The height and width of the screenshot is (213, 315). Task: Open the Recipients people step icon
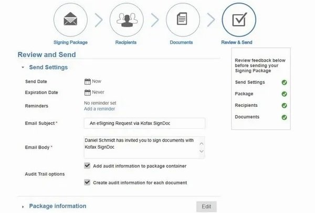coord(127,20)
